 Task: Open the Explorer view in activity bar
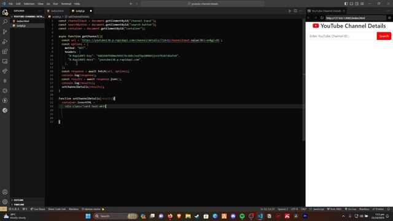5,12
